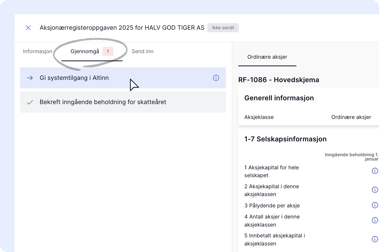Click the "1-7 Selskapsinformasjon" section heading

tap(285, 139)
